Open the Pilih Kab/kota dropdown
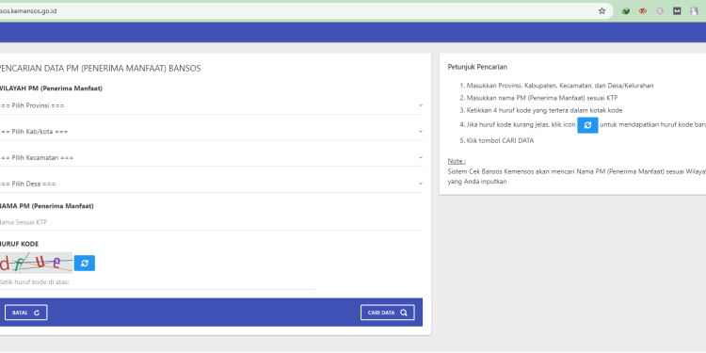706x353 pixels. click(211, 132)
